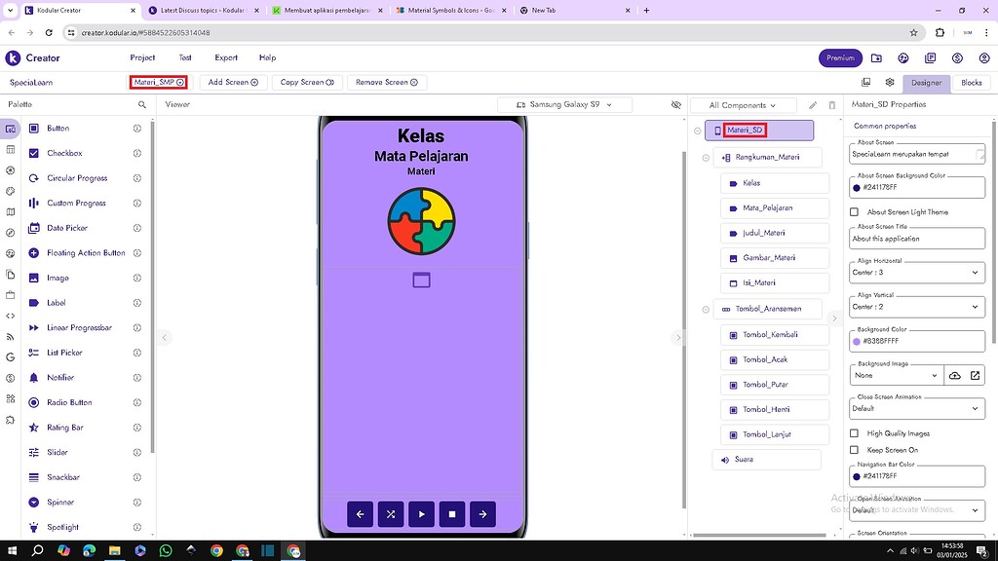
Task: Toggle the viewer visibility eye icon
Action: click(676, 103)
